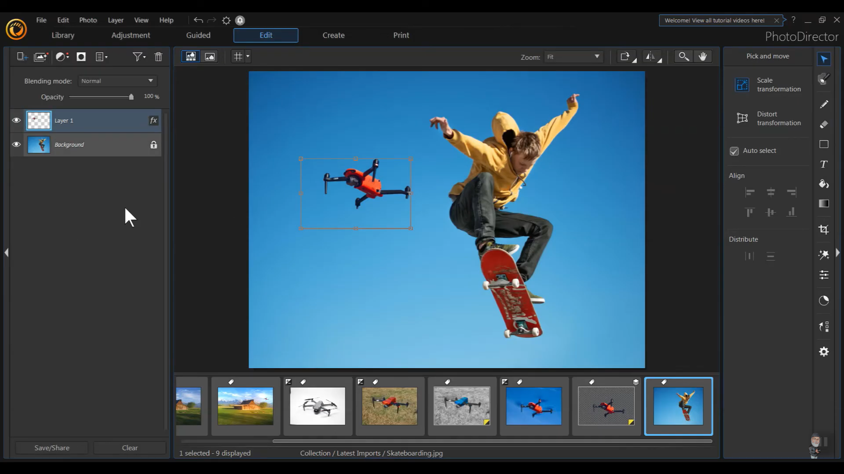
Task: Open the Distort transformation tool
Action: [x=742, y=118]
